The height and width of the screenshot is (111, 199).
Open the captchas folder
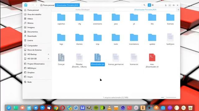coord(61,17)
